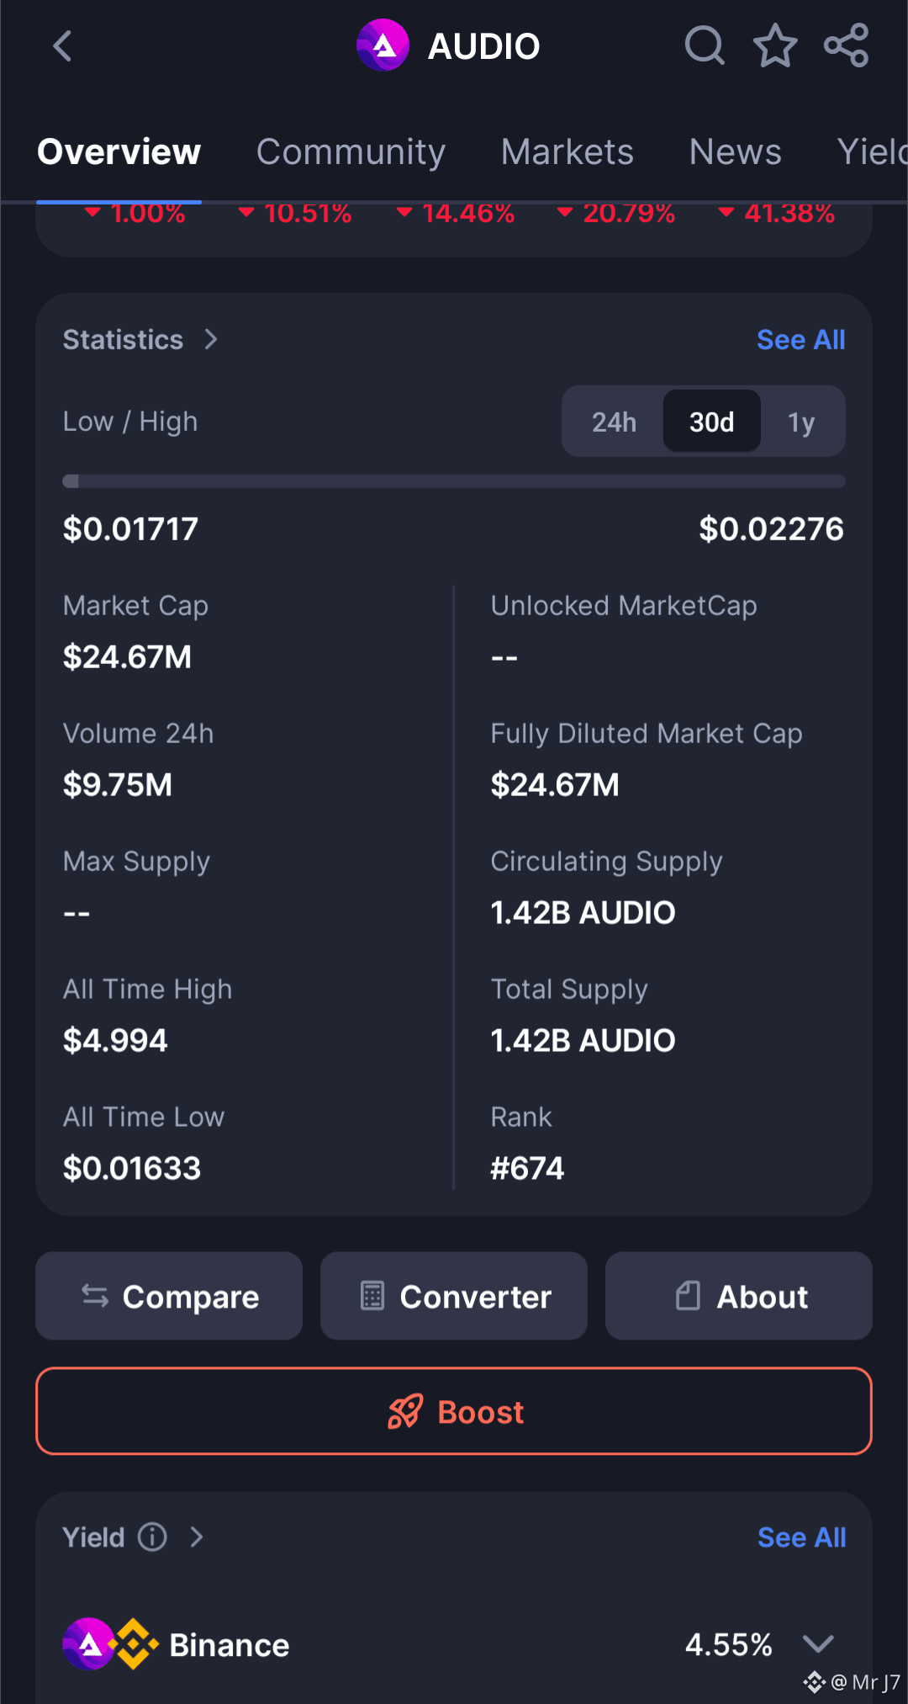Open the Converter button
Viewport: 908px width, 1704px height.
454,1296
